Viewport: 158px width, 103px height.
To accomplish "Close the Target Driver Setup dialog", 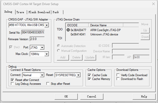I will 153,4.
